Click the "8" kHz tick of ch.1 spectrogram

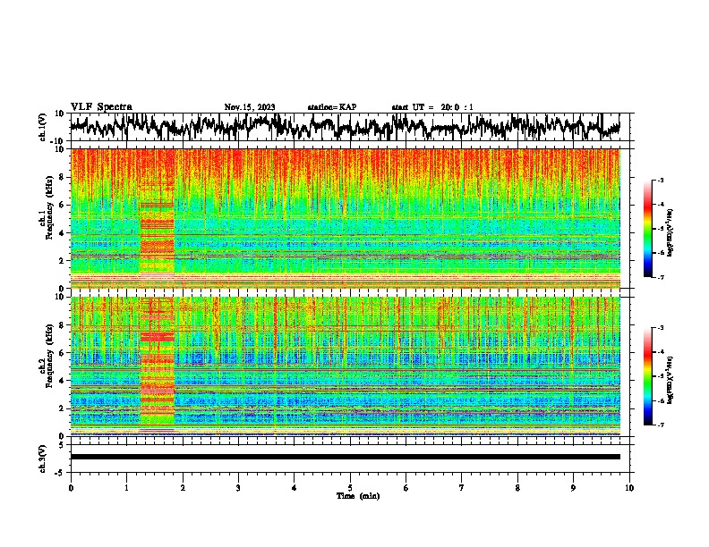[x=62, y=177]
